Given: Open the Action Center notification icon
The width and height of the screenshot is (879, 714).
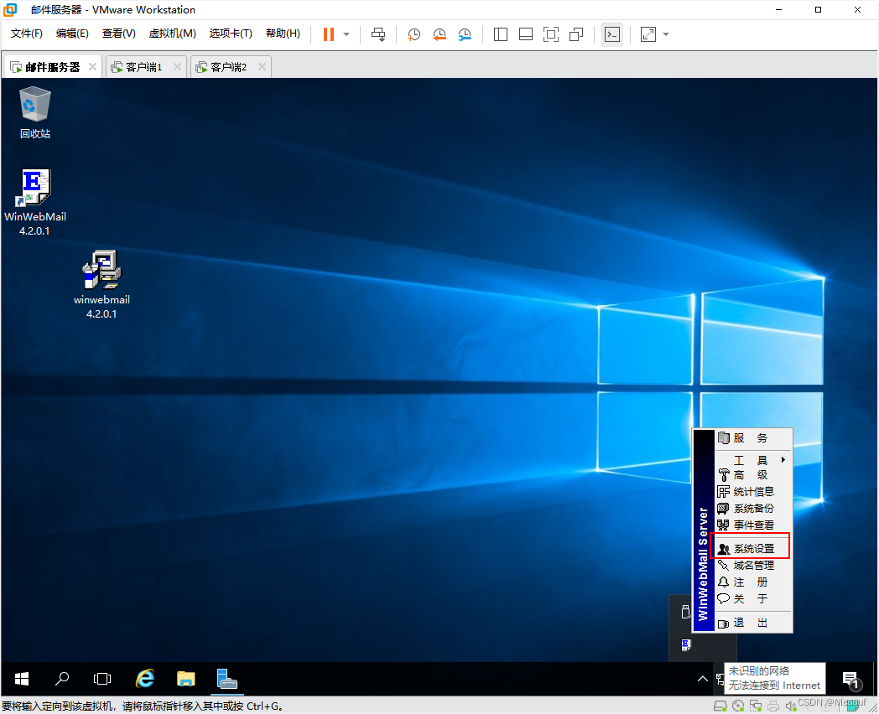Looking at the screenshot, I should [851, 680].
